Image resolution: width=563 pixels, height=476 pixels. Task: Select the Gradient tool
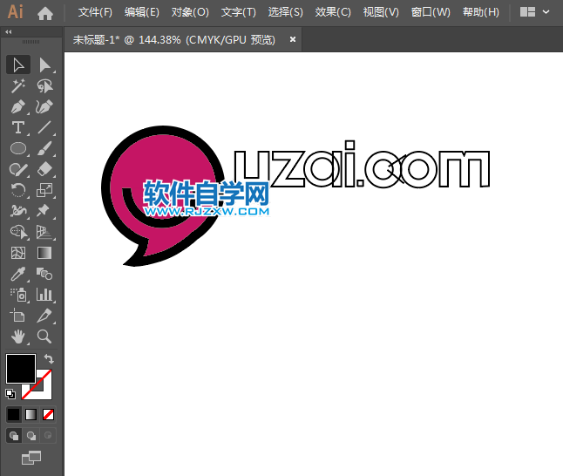(44, 253)
